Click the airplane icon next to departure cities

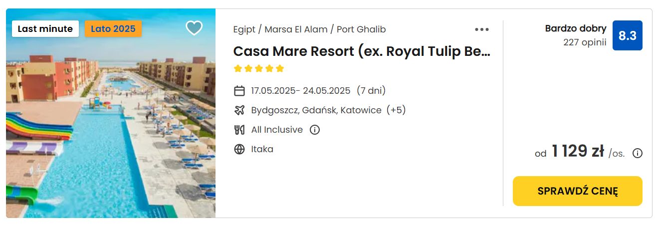tap(239, 110)
